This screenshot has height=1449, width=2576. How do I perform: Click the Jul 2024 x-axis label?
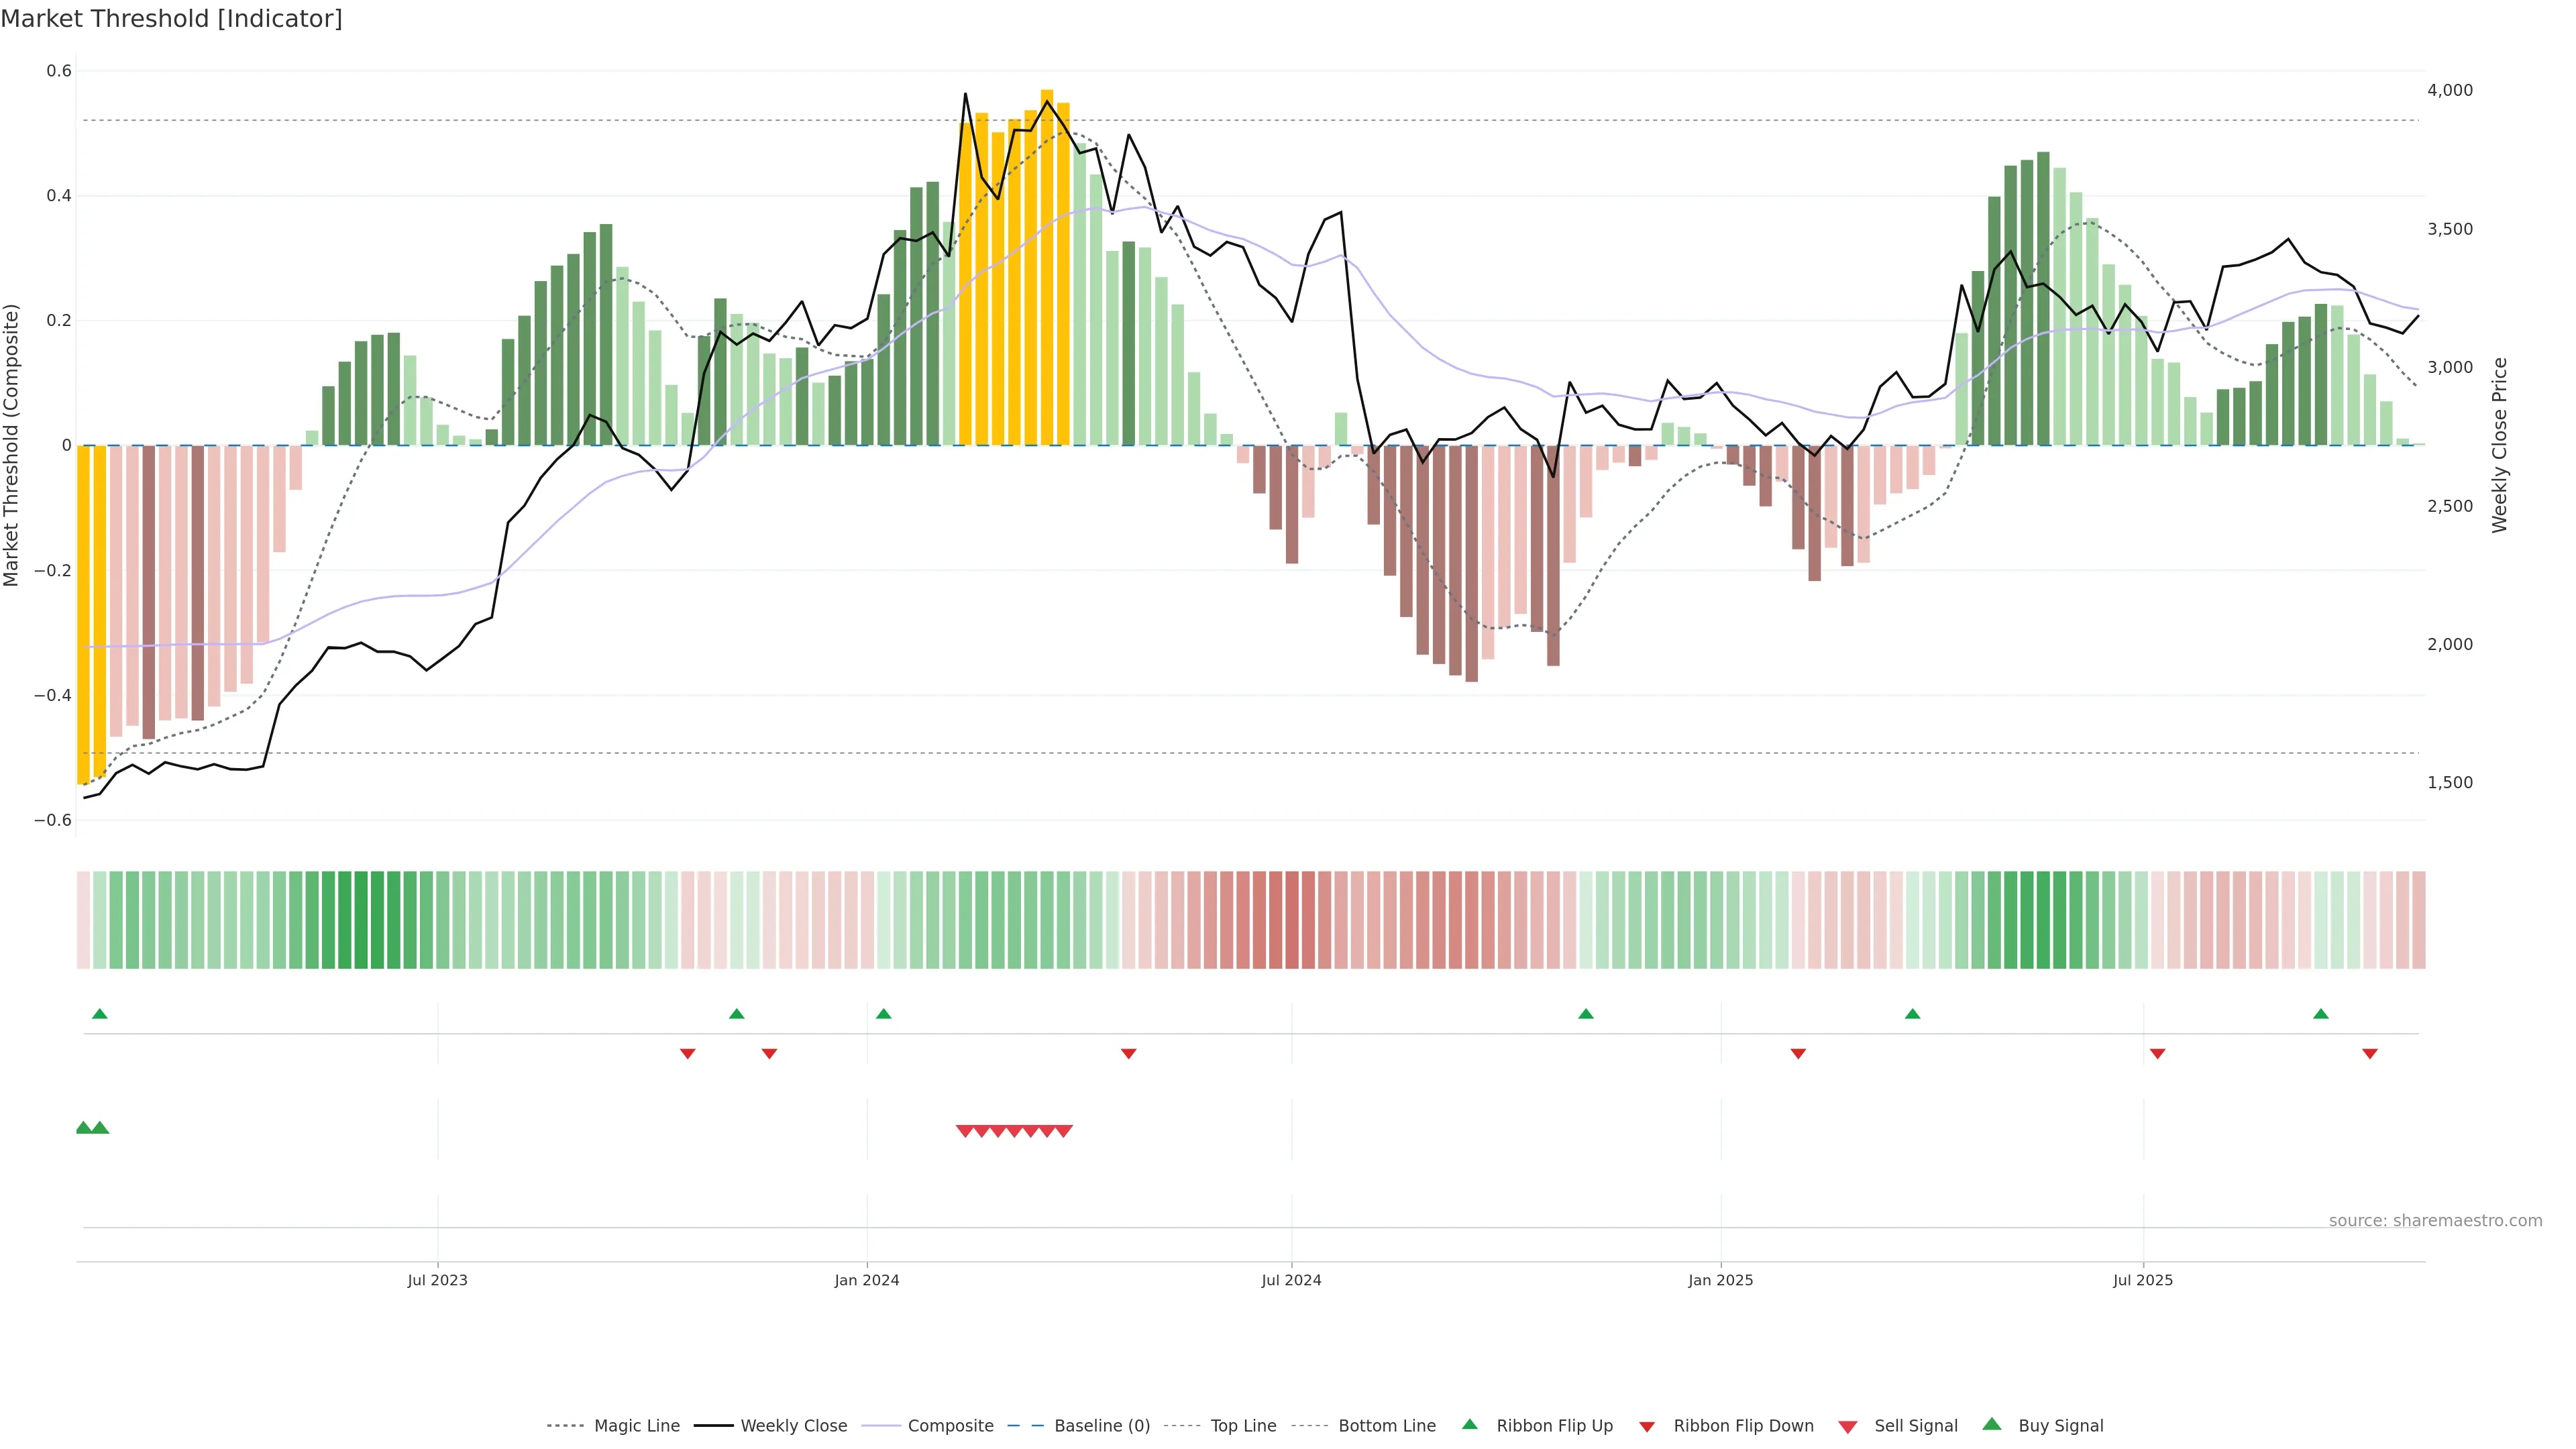[1291, 1280]
